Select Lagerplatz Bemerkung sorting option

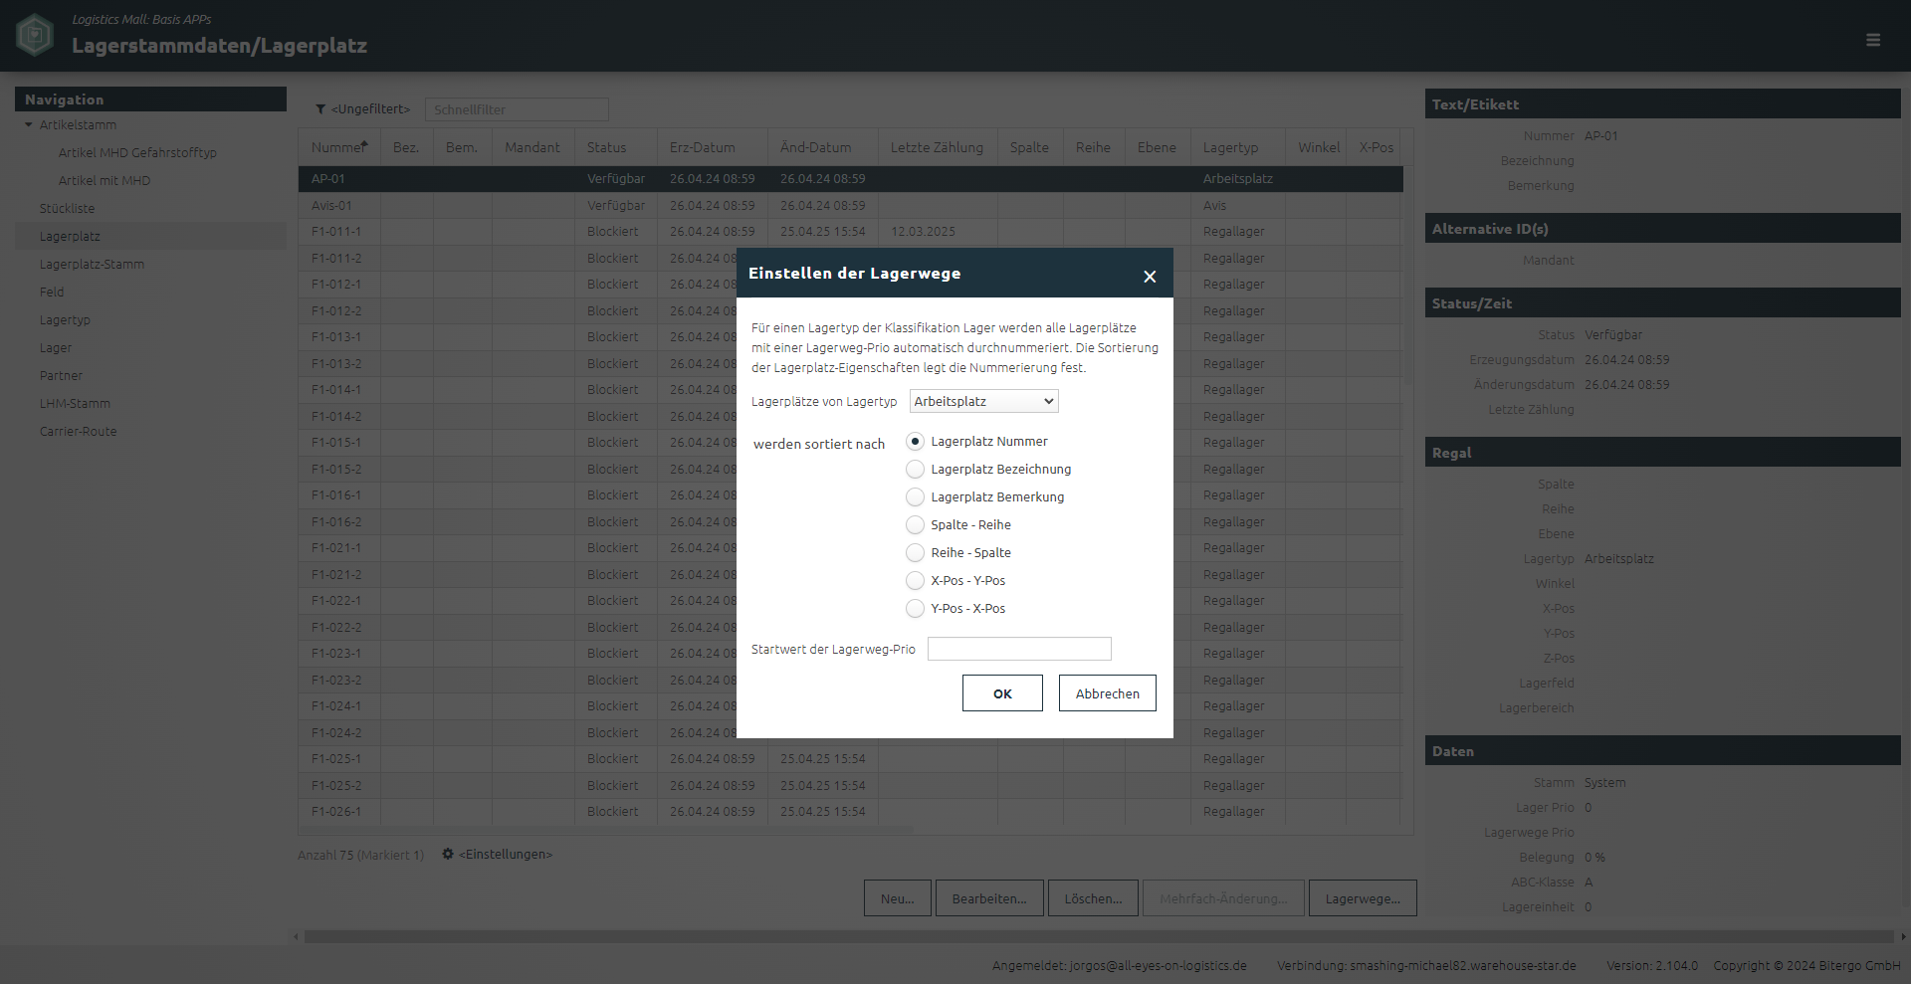point(915,497)
